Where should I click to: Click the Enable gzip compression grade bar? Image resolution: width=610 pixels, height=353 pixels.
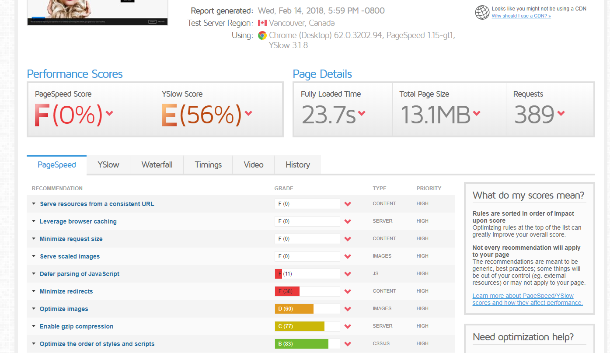(x=307, y=326)
